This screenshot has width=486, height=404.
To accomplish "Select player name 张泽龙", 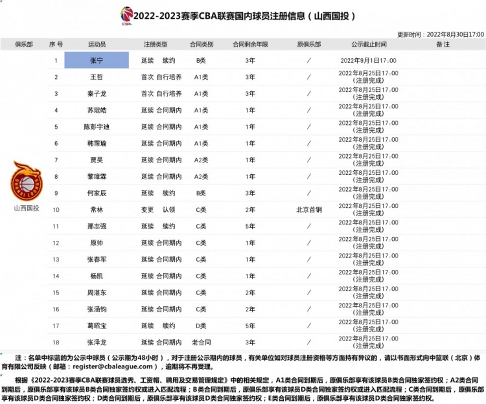I will coord(97,342).
